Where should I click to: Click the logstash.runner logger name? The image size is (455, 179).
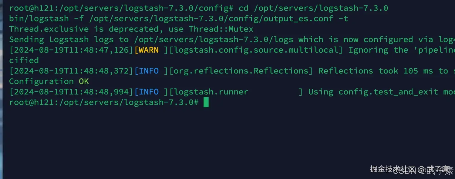coord(211,92)
